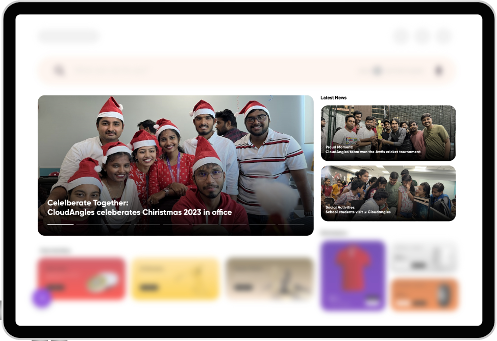
Task: Click the 'Celelberate Together:' headline text
Action: pyautogui.click(x=88, y=203)
